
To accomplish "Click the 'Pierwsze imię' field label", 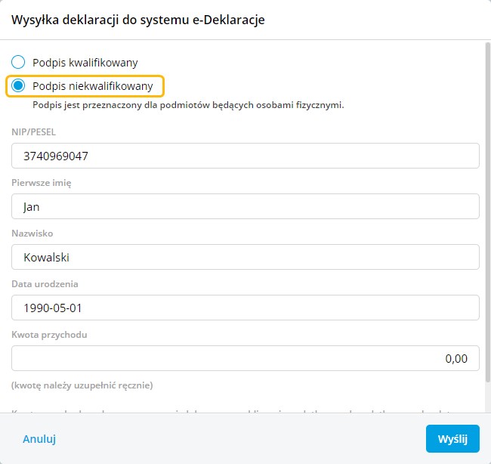I will coord(41,183).
